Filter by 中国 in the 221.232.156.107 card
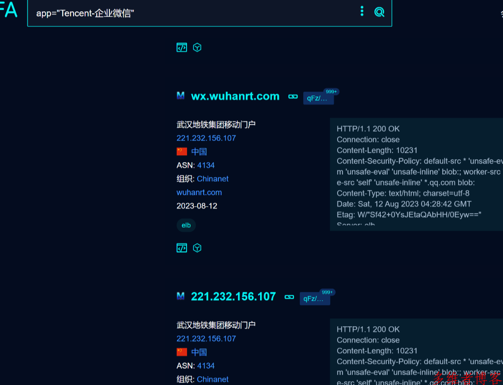This screenshot has width=503, height=385. [199, 352]
